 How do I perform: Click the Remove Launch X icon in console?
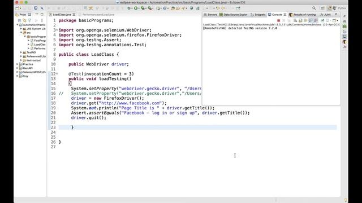284,20
